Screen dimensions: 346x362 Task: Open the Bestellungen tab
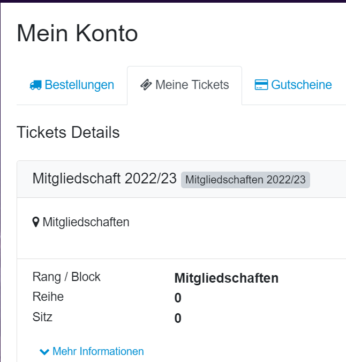click(x=72, y=85)
